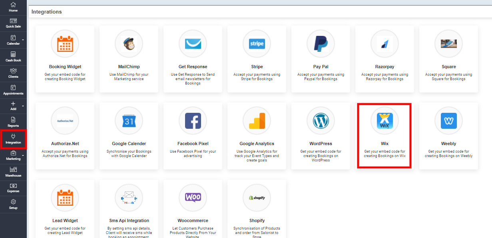Click the Facebook Pixel title

pyautogui.click(x=193, y=144)
